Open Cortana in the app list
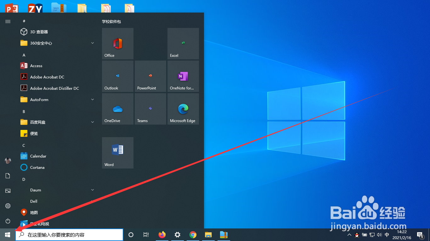Image resolution: width=430 pixels, height=241 pixels. [x=57, y=167]
